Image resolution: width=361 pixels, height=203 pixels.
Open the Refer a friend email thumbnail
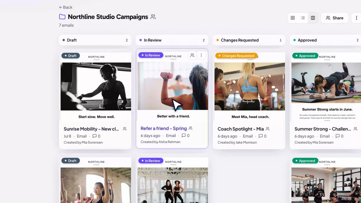(x=173, y=86)
